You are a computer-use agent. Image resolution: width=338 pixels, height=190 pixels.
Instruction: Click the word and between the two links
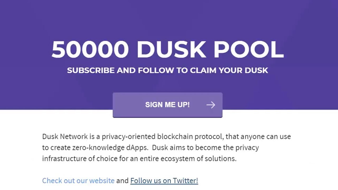[x=122, y=180]
